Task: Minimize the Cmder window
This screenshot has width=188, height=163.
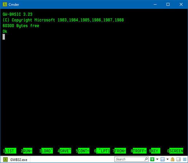Action: 155,4
